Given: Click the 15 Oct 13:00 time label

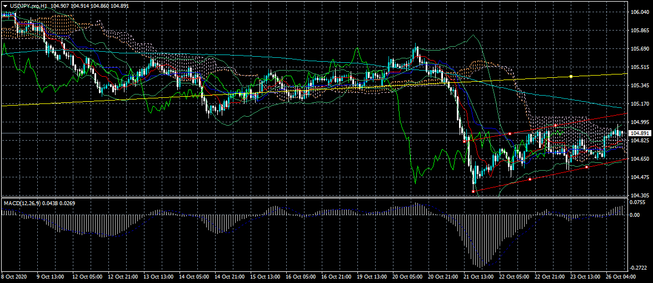Looking at the screenshot, I should point(266,277).
